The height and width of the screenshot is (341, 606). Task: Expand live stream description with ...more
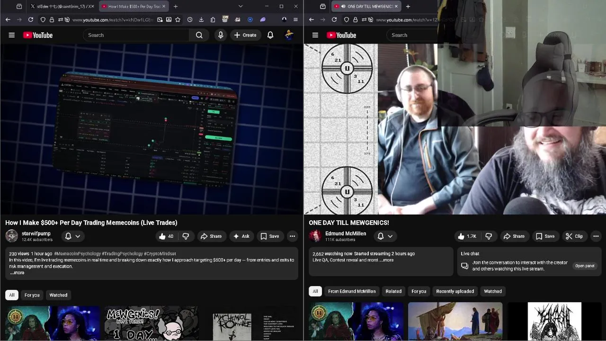(386, 260)
